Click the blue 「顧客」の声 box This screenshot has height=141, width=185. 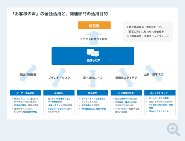pyautogui.click(x=93, y=56)
